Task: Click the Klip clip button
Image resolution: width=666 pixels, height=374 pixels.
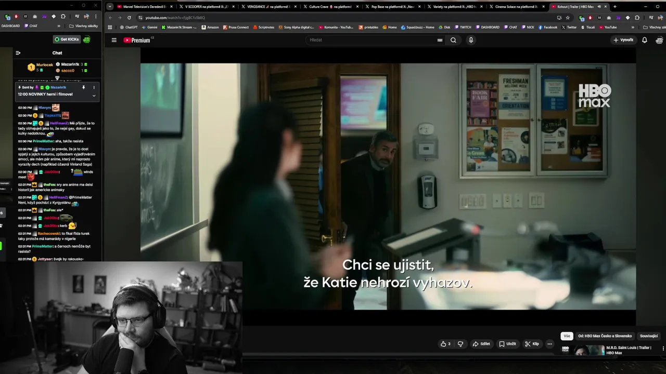Action: (532, 344)
